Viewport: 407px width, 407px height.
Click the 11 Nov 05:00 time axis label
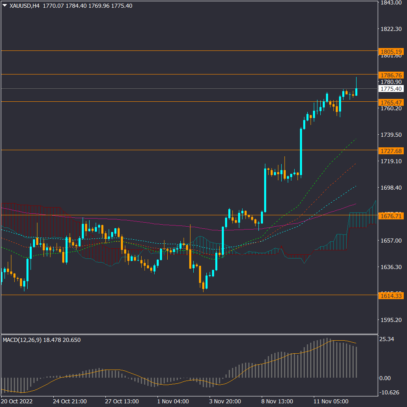(329, 401)
